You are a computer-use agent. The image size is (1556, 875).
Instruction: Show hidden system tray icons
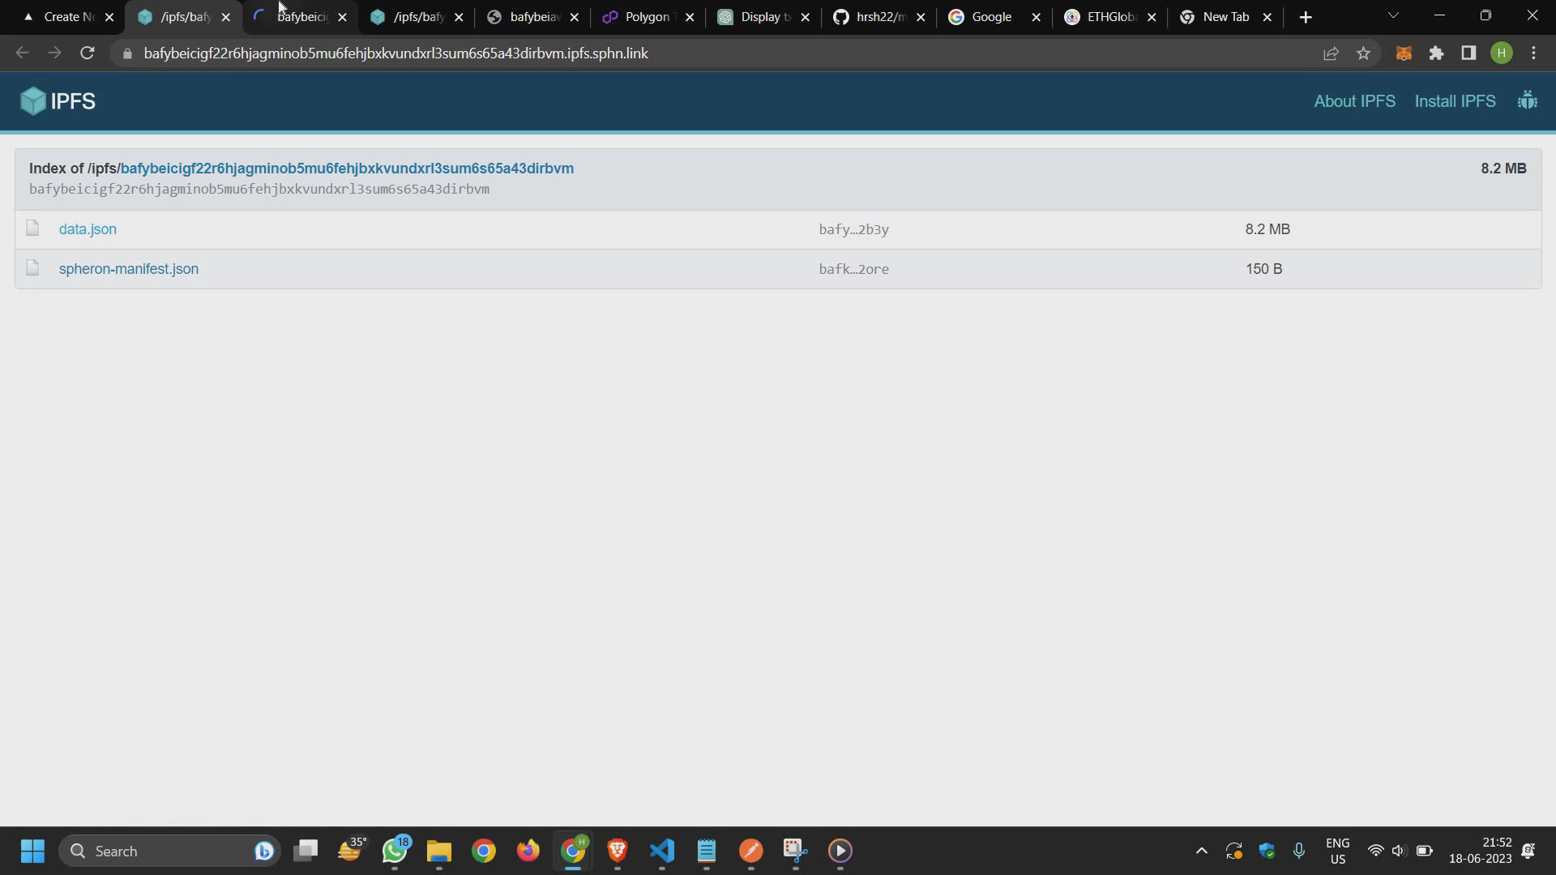click(x=1201, y=851)
